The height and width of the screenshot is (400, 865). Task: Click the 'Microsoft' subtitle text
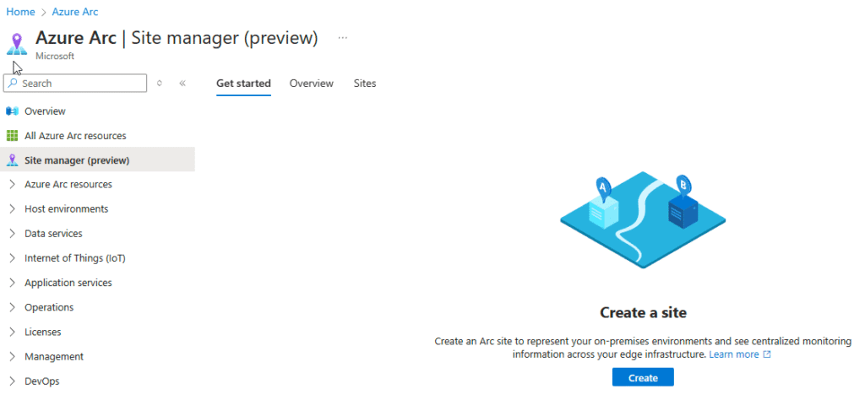point(55,57)
